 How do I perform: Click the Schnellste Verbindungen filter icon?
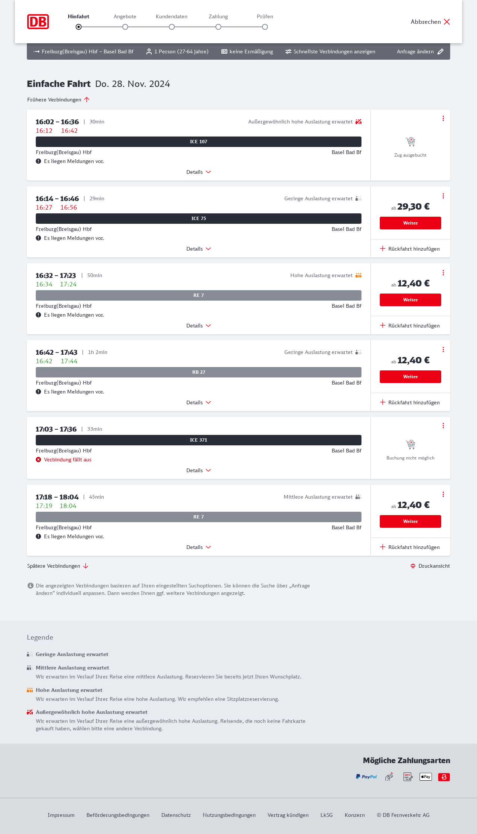[x=288, y=51]
